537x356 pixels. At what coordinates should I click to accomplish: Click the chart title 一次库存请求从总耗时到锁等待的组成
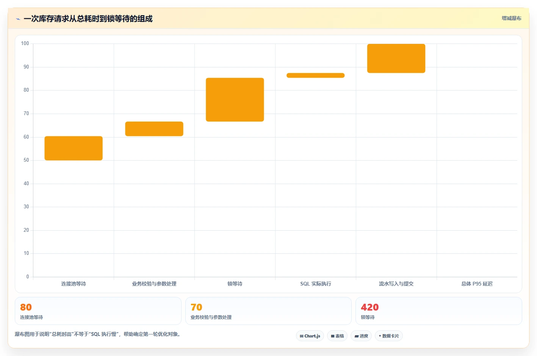pos(88,19)
